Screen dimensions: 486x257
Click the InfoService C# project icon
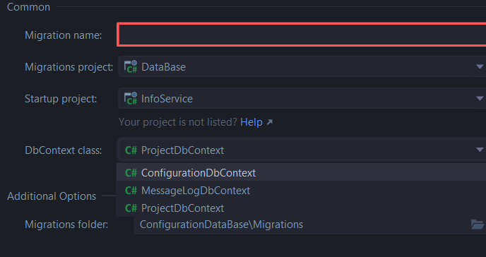pyautogui.click(x=131, y=98)
